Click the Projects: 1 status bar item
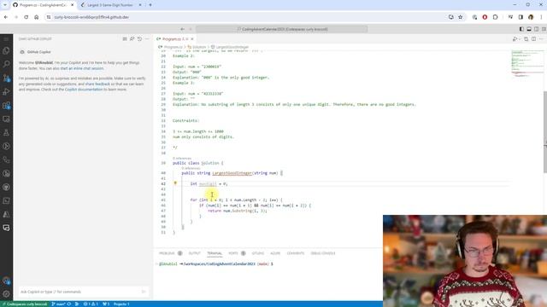The height and width of the screenshot is (307, 547). coord(121,304)
